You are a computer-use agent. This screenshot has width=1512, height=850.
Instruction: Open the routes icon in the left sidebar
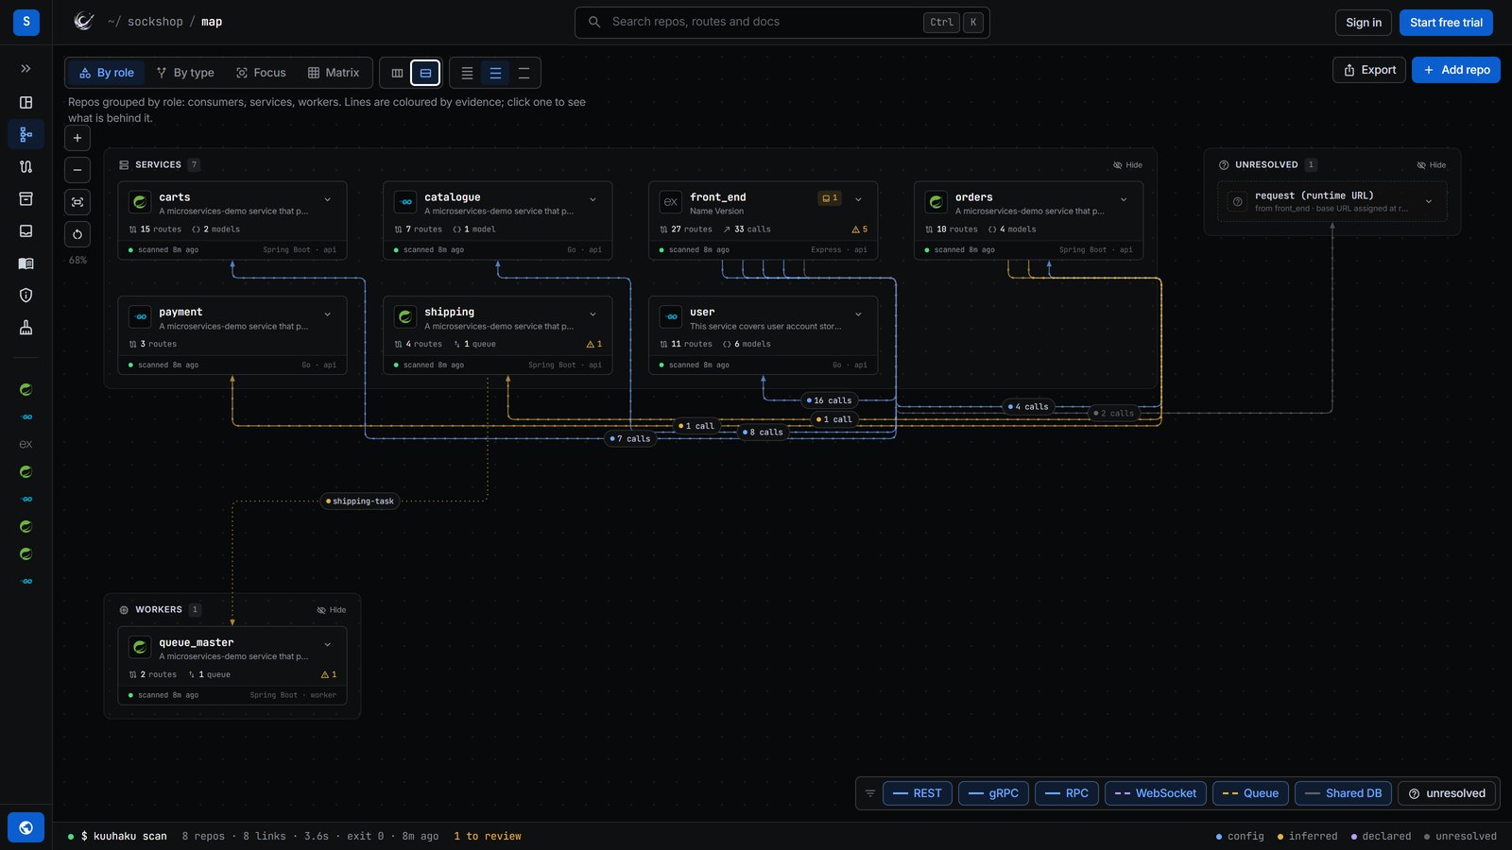pyautogui.click(x=26, y=166)
